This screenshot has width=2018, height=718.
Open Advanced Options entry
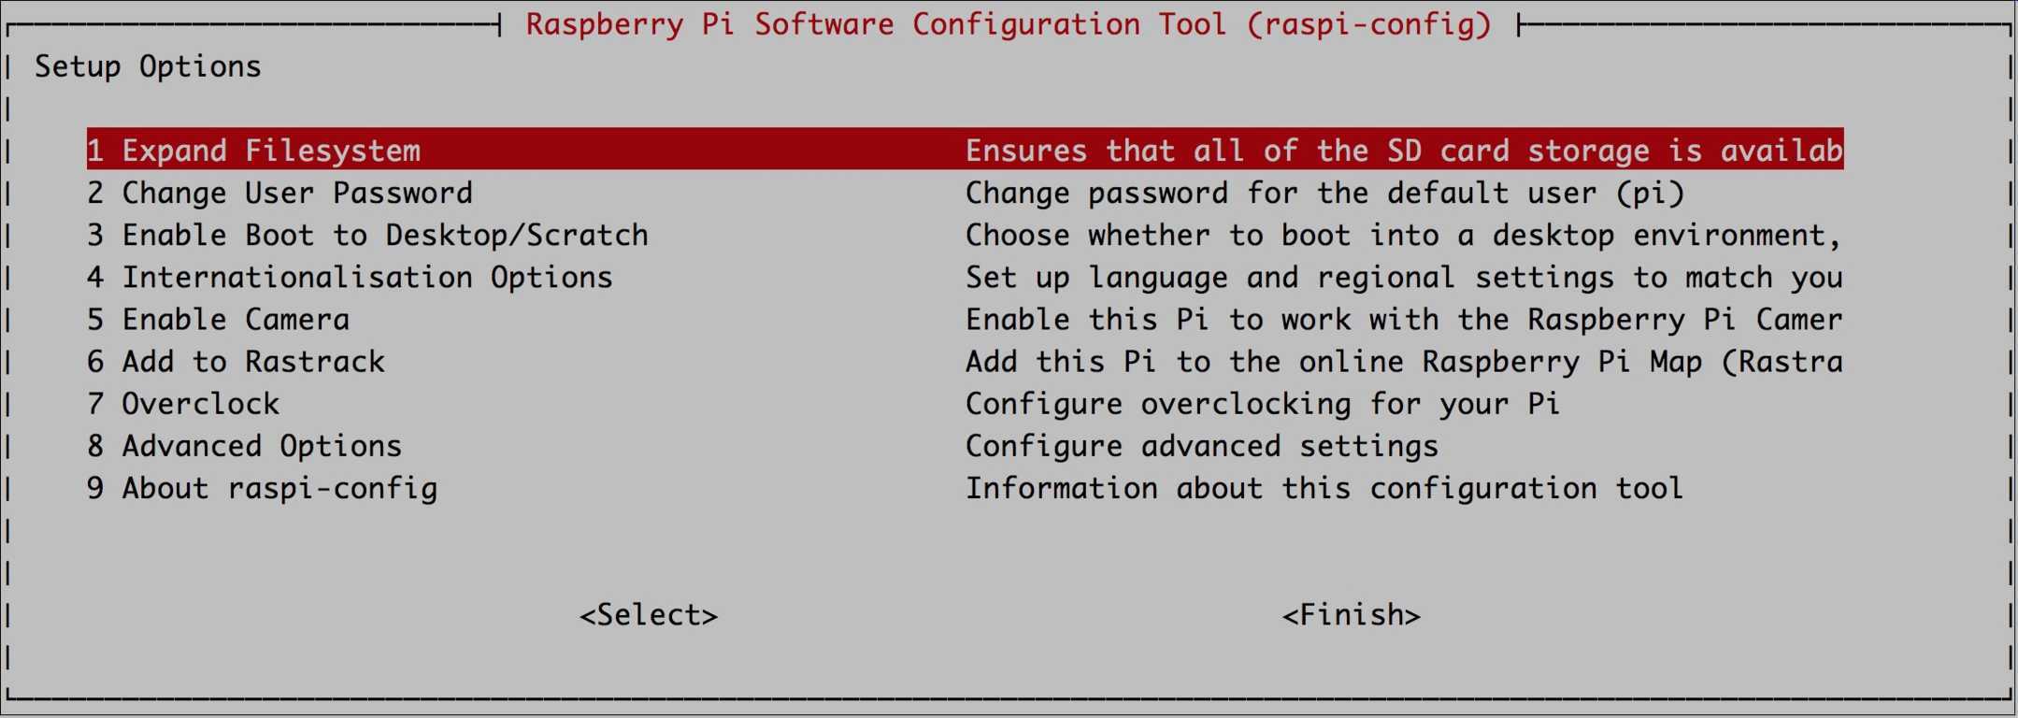click(x=244, y=445)
